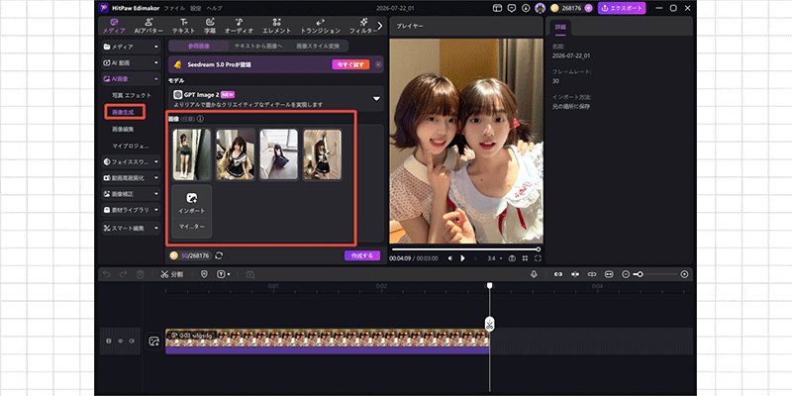Open the 3:4 aspect ratio dropdown

pos(494,258)
